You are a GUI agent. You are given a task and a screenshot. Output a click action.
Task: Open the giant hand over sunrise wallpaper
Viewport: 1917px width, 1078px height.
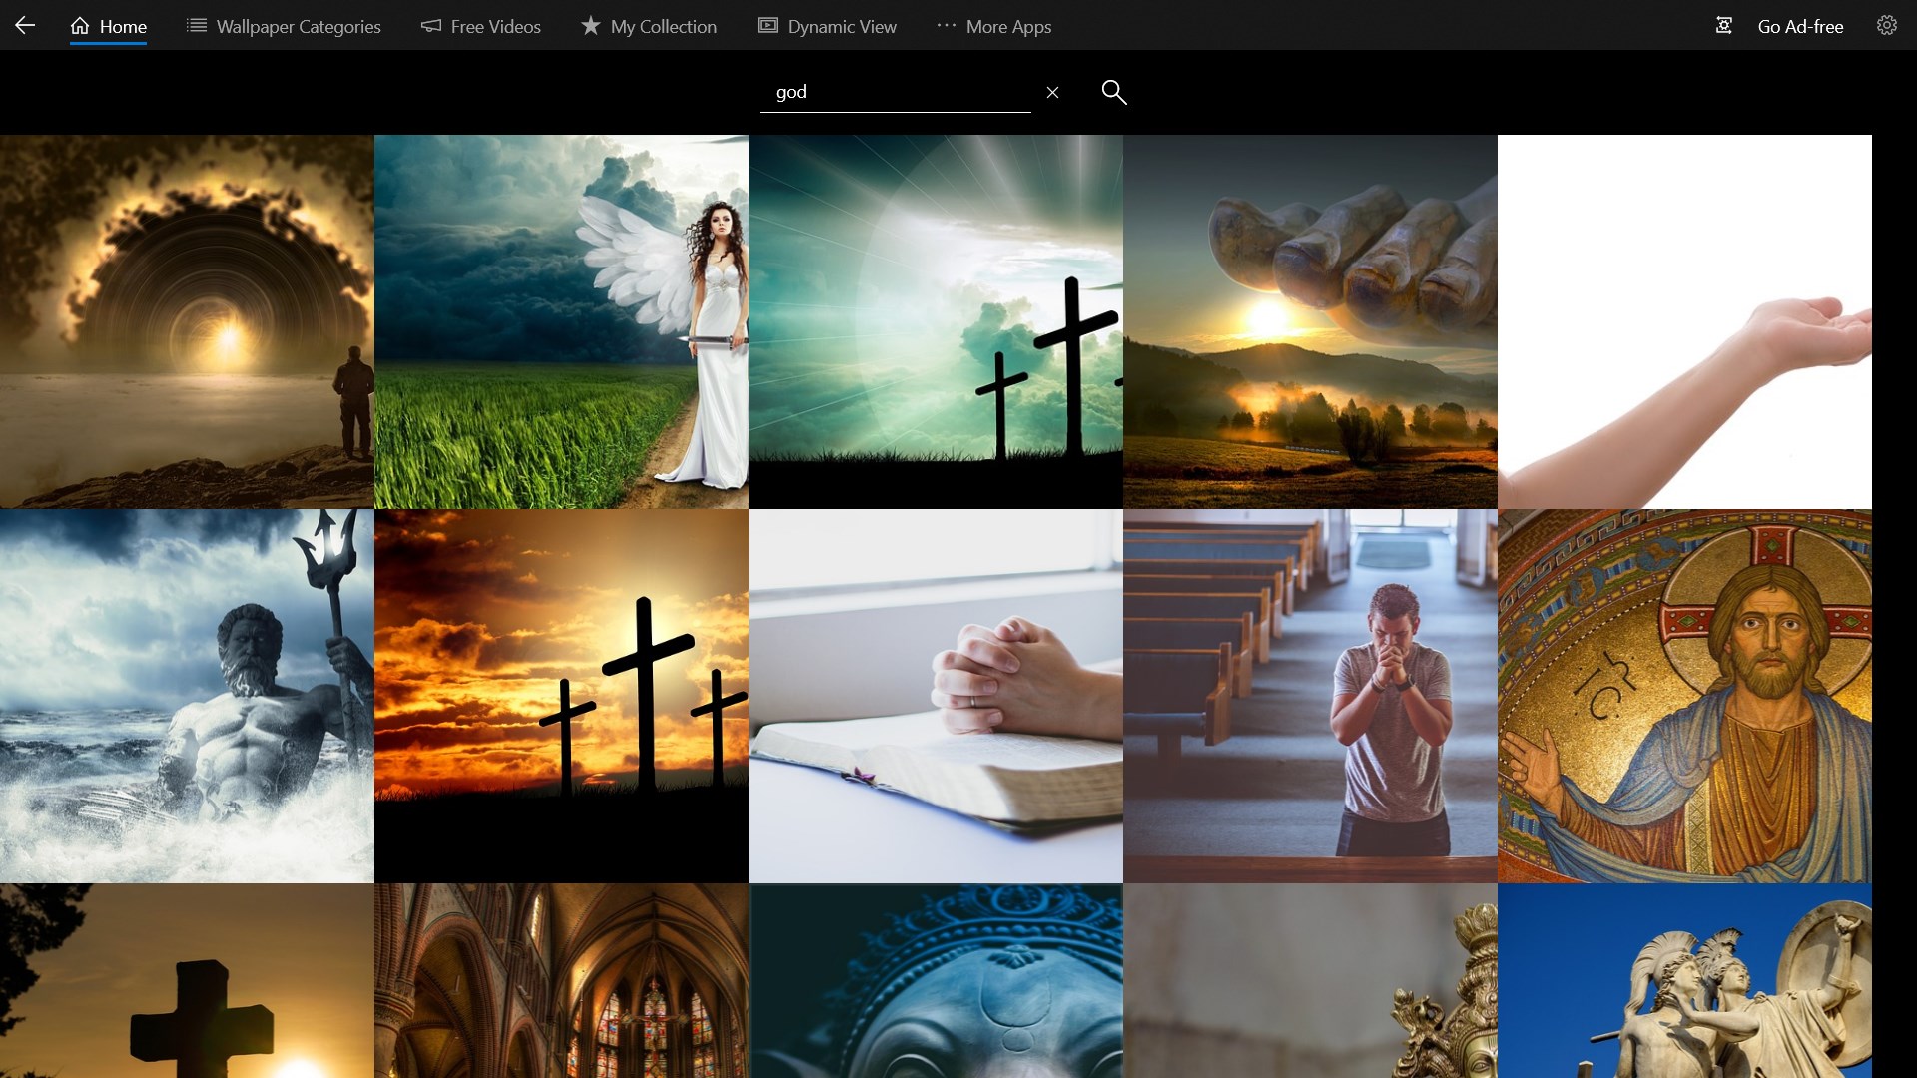coord(1310,321)
